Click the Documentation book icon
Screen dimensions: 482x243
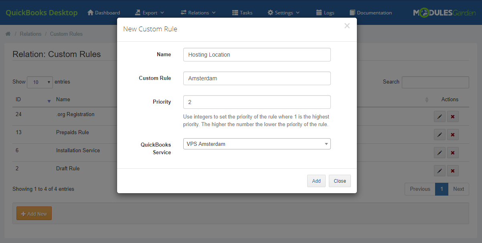click(x=351, y=12)
